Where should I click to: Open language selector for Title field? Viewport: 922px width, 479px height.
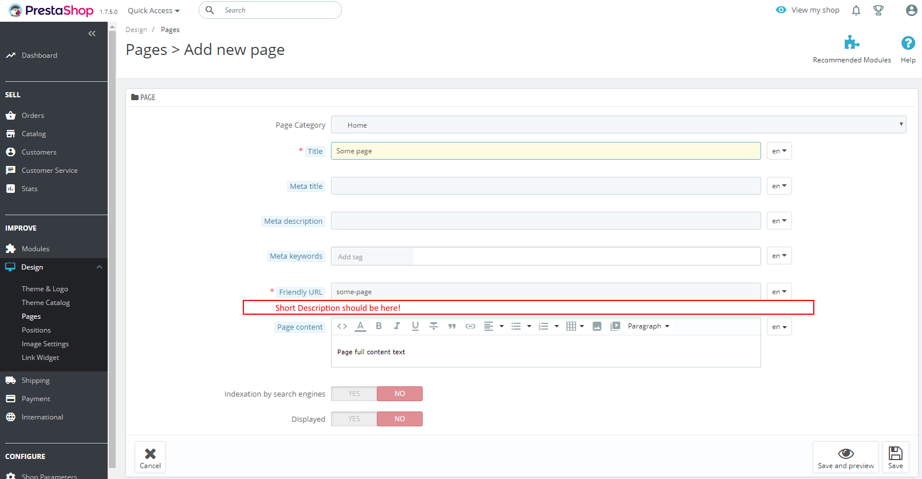pos(779,151)
